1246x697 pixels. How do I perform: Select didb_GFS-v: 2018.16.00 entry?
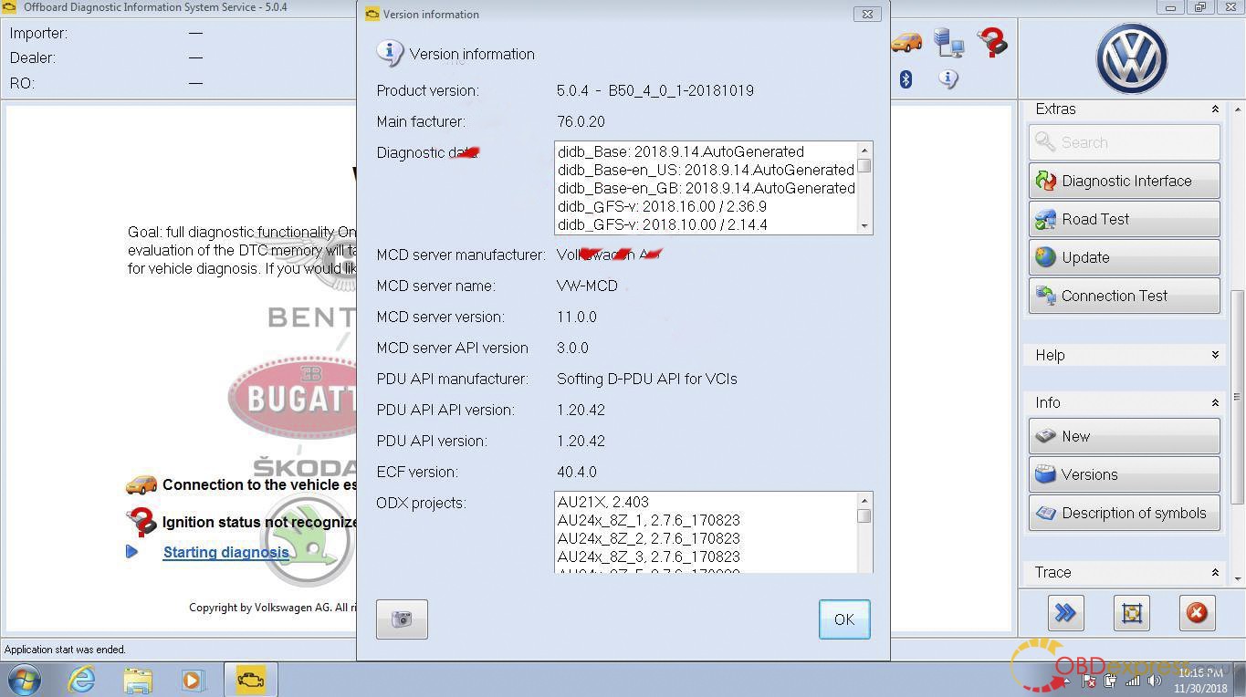pos(662,206)
